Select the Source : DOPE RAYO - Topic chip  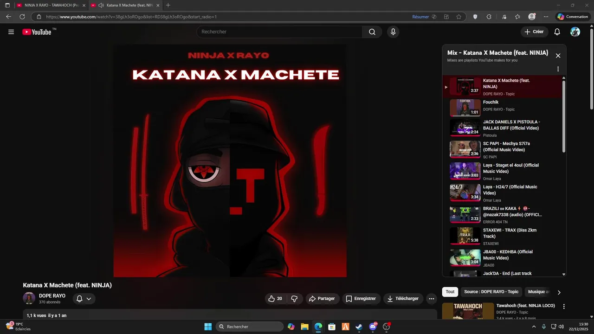pos(491,292)
